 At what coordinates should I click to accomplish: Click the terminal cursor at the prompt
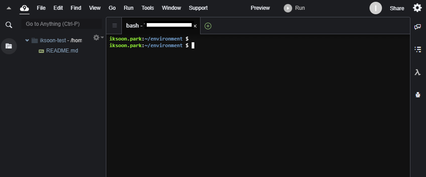point(193,45)
